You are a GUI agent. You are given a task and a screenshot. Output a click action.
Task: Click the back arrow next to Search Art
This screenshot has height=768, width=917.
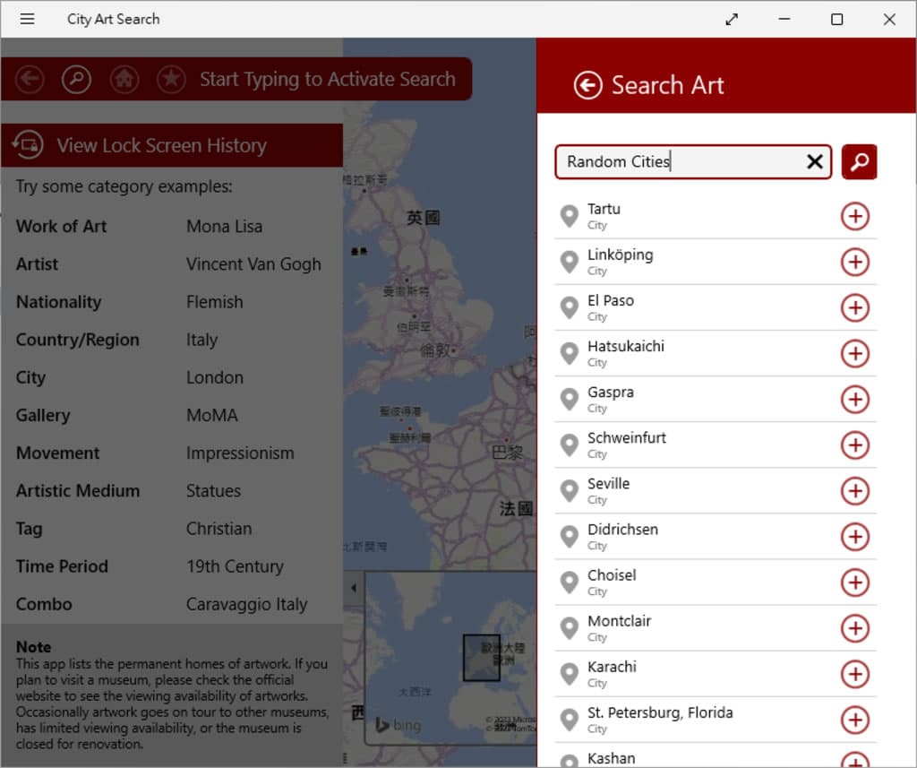(x=587, y=85)
